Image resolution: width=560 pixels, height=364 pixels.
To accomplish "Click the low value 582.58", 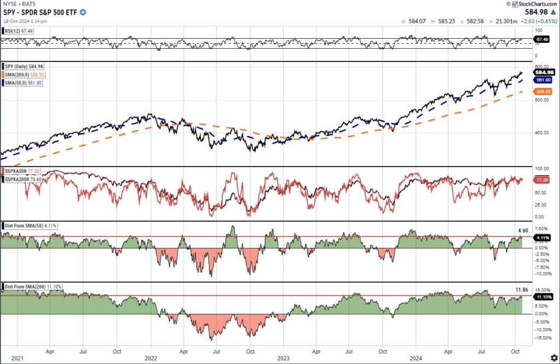I will (x=475, y=21).
